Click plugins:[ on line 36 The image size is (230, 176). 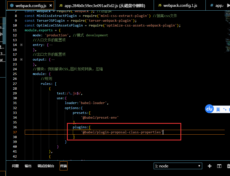(82, 127)
